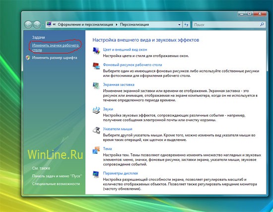273x212 pixels.
Task: Click the screen saver icon
Action: [x=96, y=85]
